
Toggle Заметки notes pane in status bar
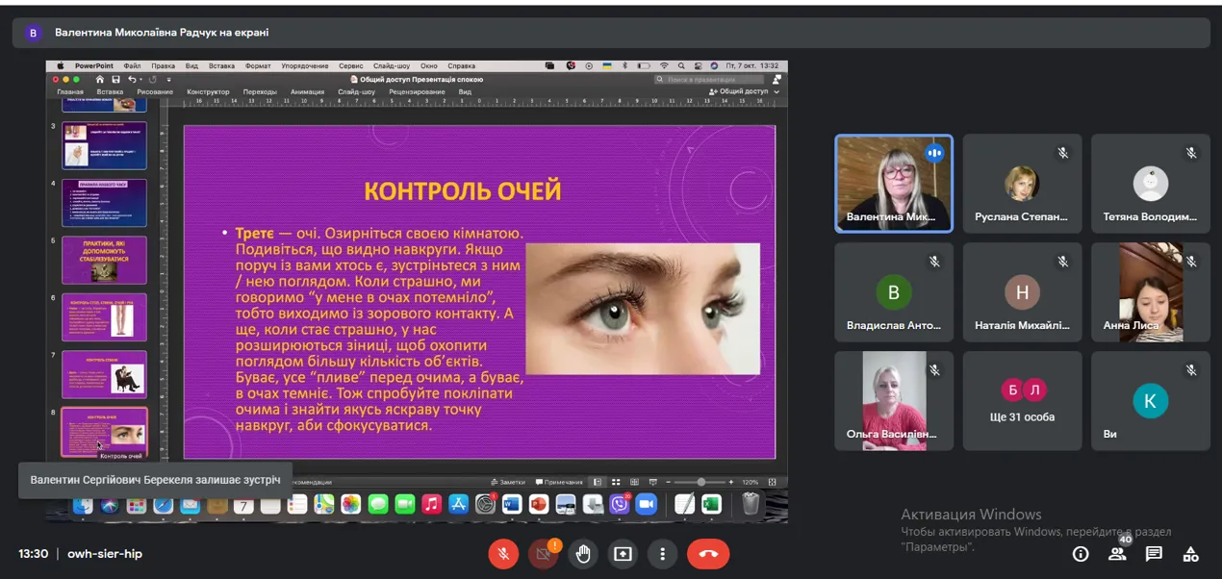click(x=508, y=482)
